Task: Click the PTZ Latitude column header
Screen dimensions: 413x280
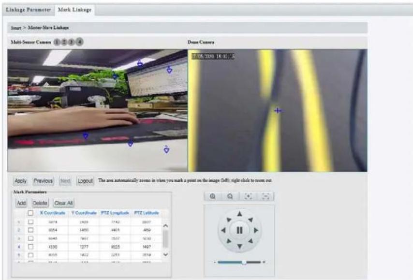Action: click(147, 213)
